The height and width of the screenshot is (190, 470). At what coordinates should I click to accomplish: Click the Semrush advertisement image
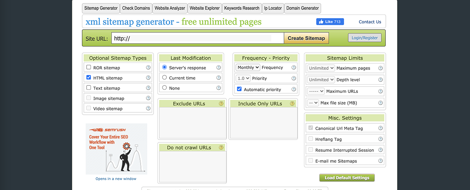pyautogui.click(x=116, y=149)
